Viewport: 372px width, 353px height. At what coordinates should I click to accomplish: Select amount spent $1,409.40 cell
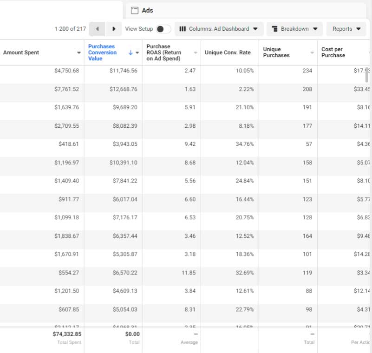[67, 181]
